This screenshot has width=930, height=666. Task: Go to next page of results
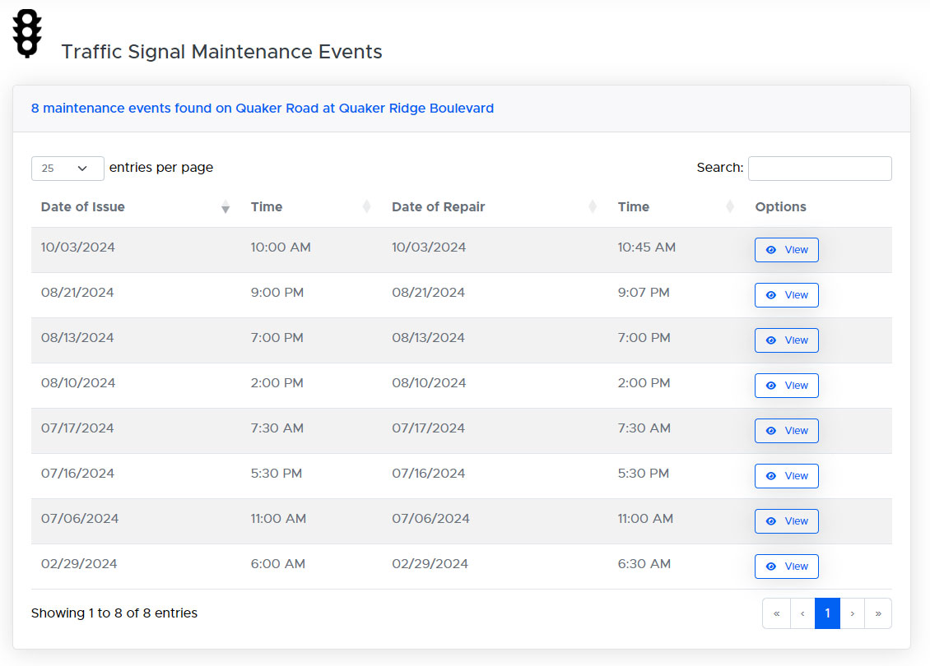coord(852,613)
